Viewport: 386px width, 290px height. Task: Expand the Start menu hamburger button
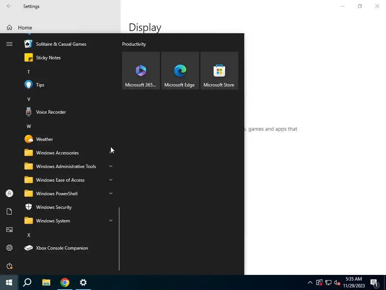point(9,44)
